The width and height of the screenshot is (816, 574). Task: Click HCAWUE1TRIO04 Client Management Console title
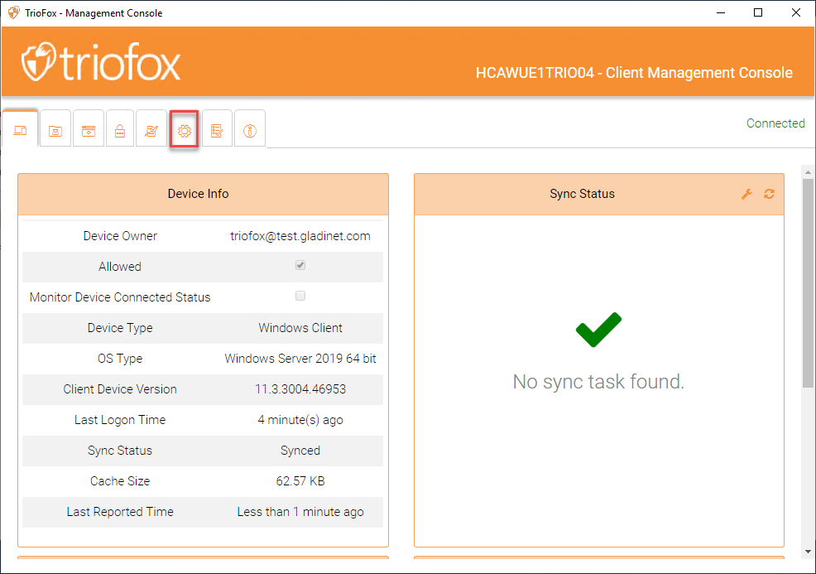tap(634, 72)
